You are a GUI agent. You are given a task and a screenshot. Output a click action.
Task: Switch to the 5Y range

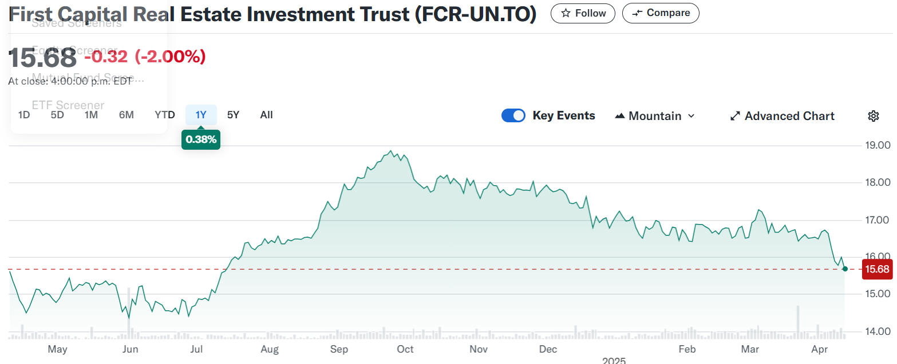233,115
